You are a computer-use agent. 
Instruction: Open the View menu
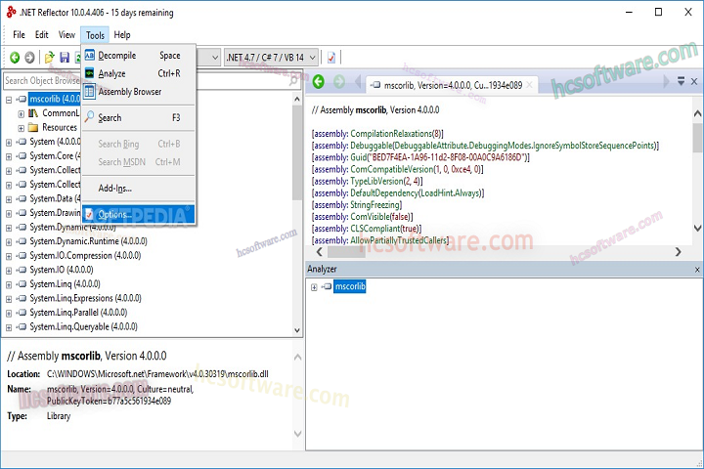click(66, 34)
